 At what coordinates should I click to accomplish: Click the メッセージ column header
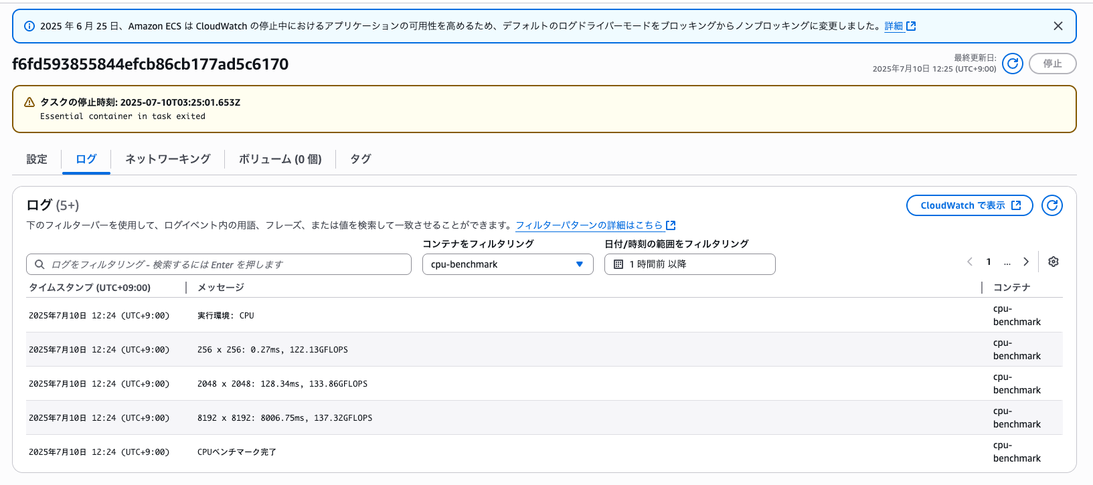point(221,288)
